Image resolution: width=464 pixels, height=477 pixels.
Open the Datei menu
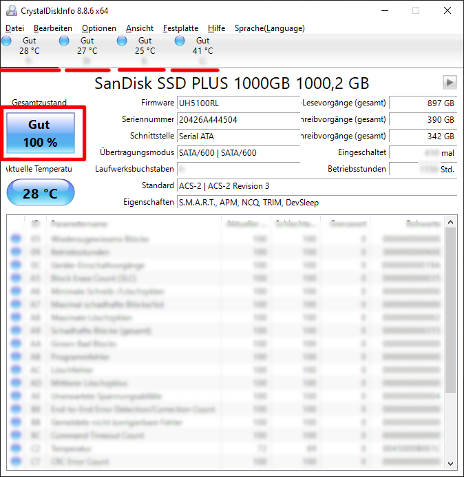pos(14,28)
